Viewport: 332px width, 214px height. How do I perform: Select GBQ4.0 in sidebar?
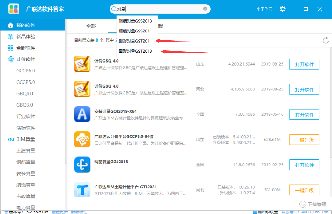(x=24, y=94)
